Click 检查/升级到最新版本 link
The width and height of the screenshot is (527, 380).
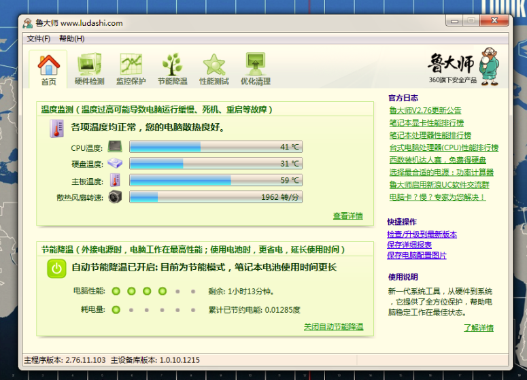(x=422, y=235)
